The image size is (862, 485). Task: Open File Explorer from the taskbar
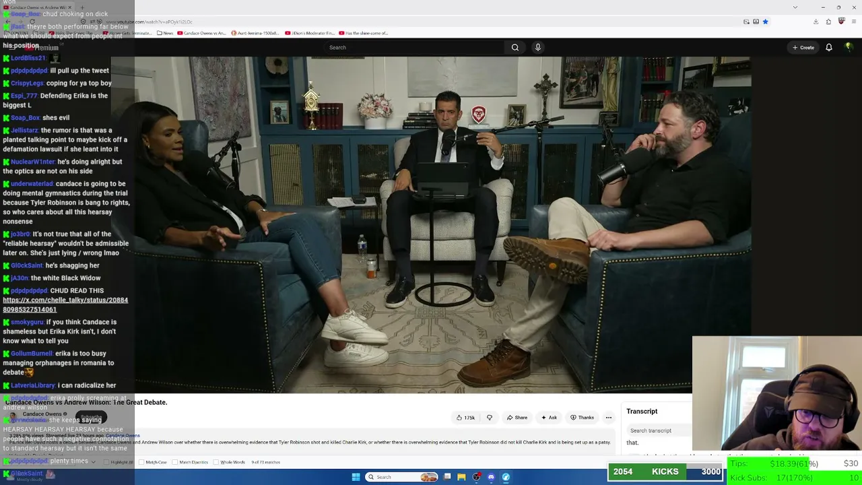(x=461, y=477)
